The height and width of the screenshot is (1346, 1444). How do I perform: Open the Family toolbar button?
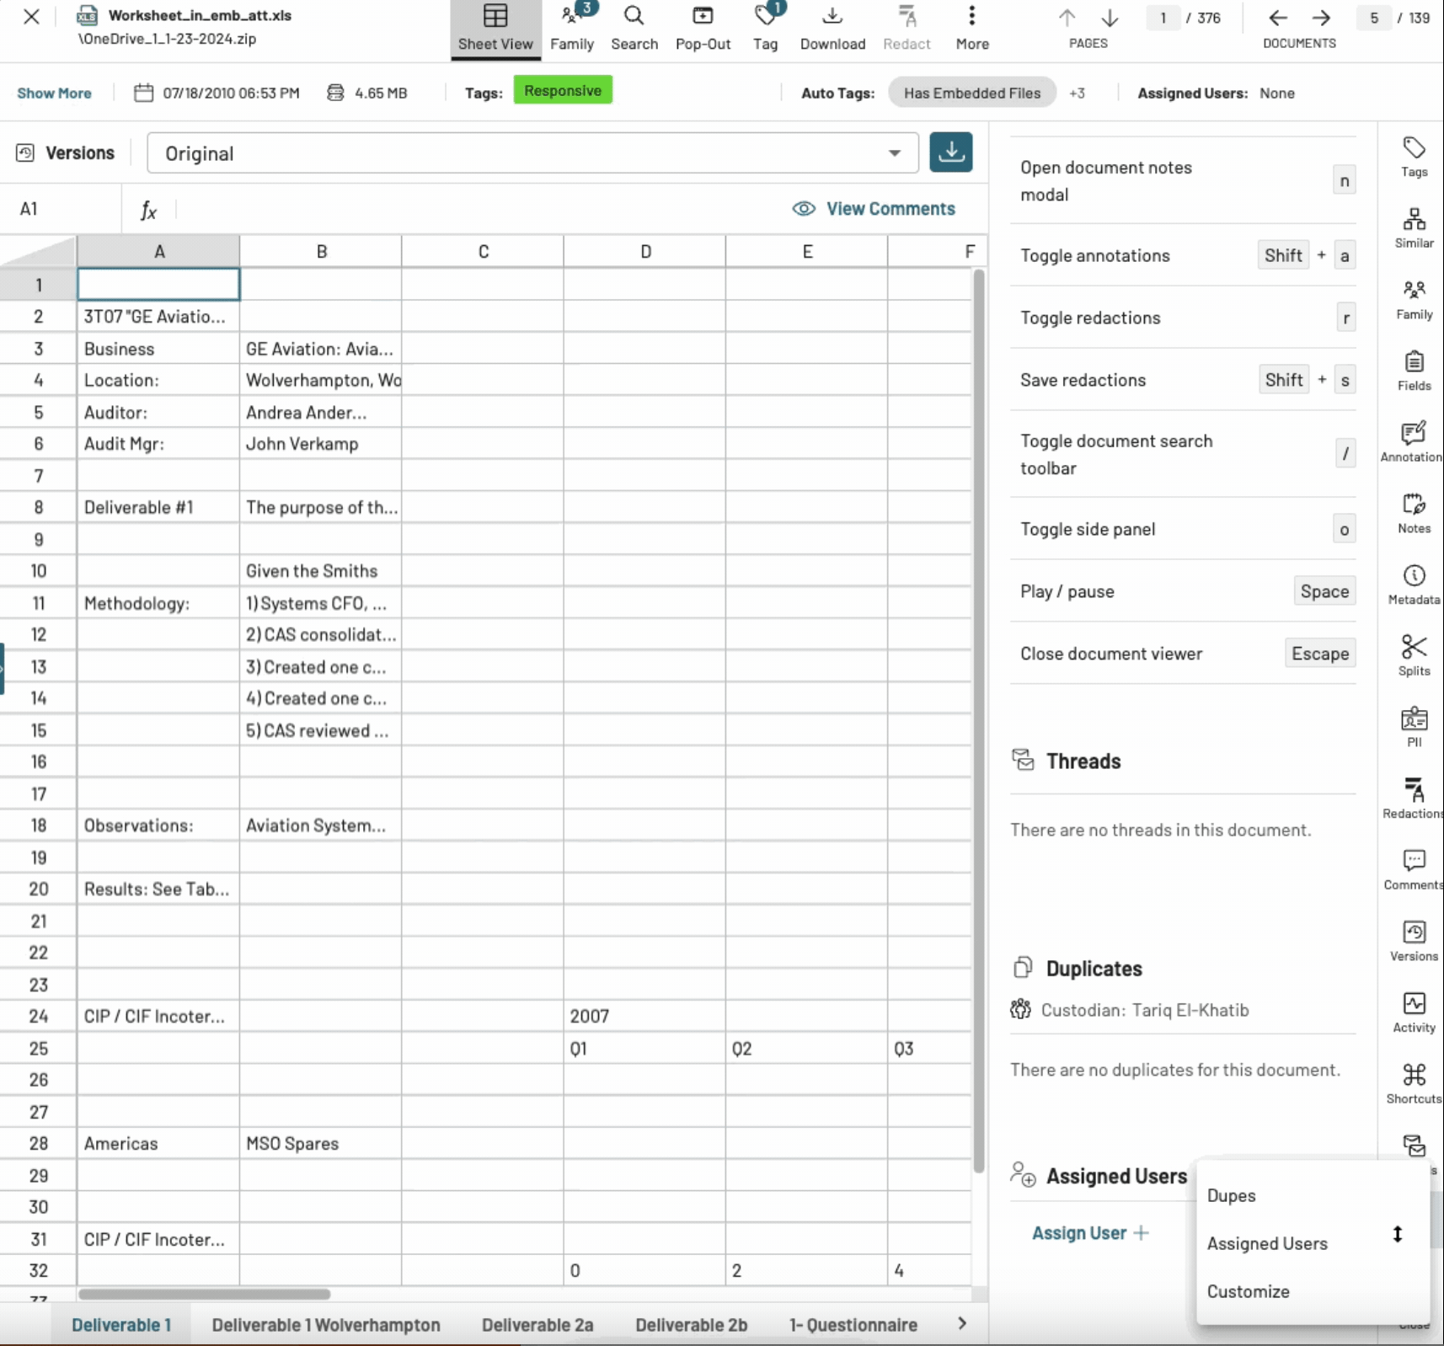coord(572,29)
